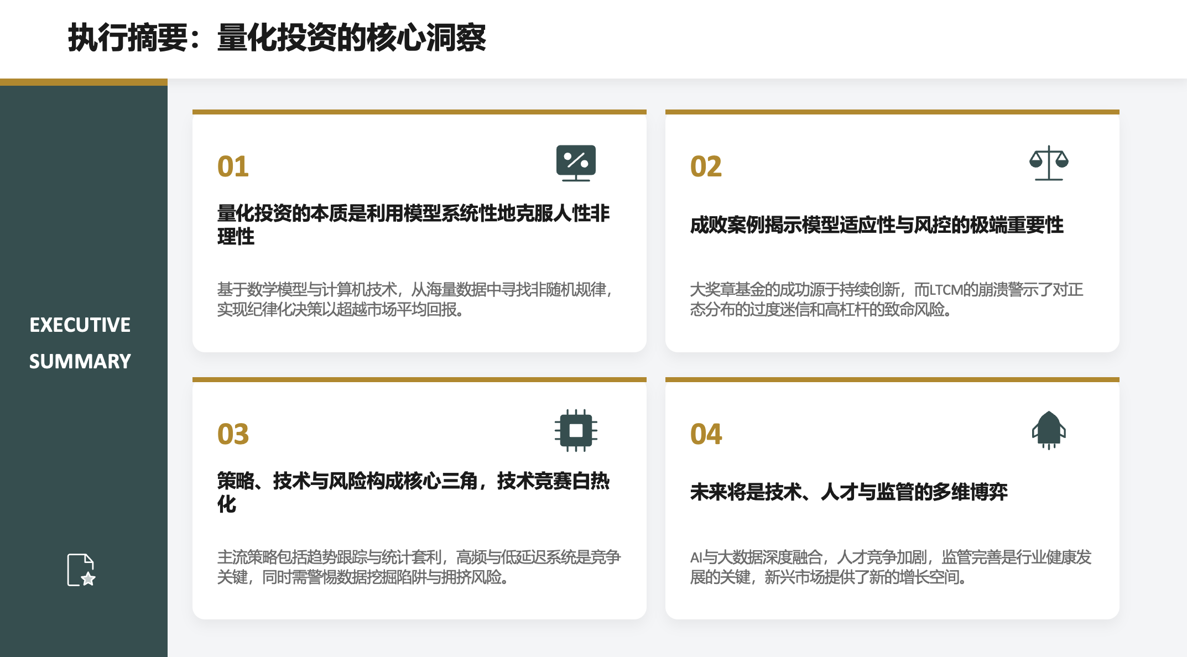Click the EXECUTIVE SUMMARY sidebar text
1187x657 pixels.
point(80,343)
